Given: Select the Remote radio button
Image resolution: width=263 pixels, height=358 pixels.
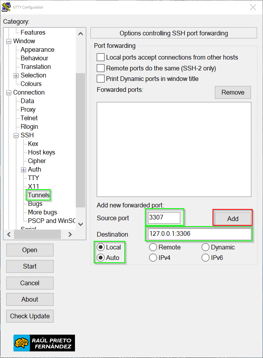Looking at the screenshot, I should click(153, 247).
